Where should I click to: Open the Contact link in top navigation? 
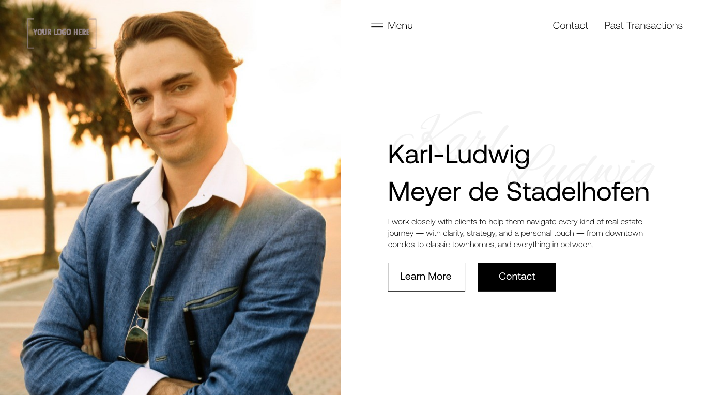[570, 25]
